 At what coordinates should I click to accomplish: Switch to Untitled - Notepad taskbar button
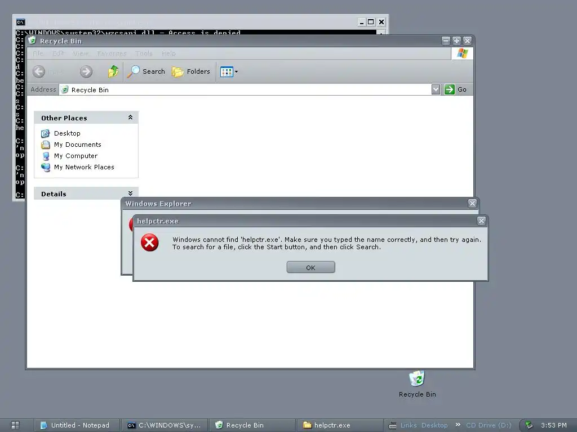tap(78, 425)
